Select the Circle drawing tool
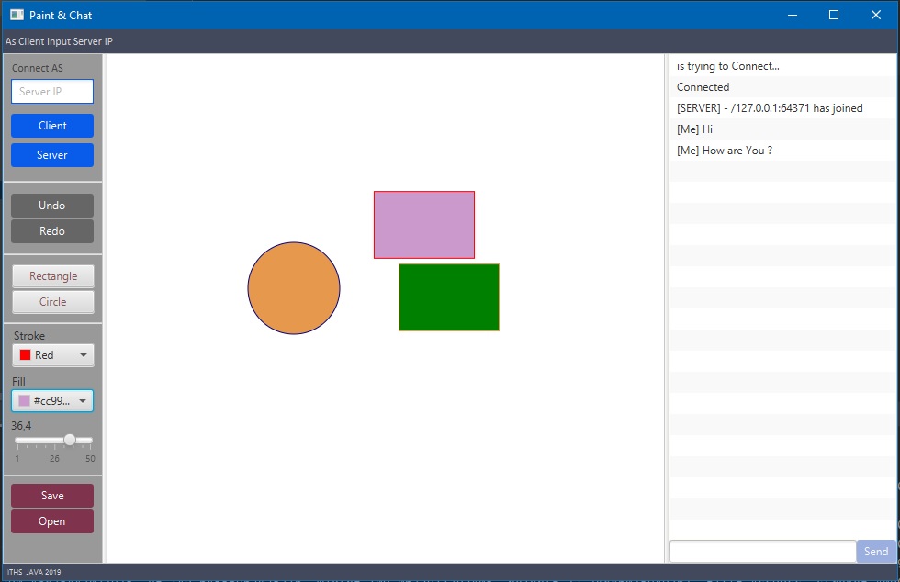 tap(52, 302)
